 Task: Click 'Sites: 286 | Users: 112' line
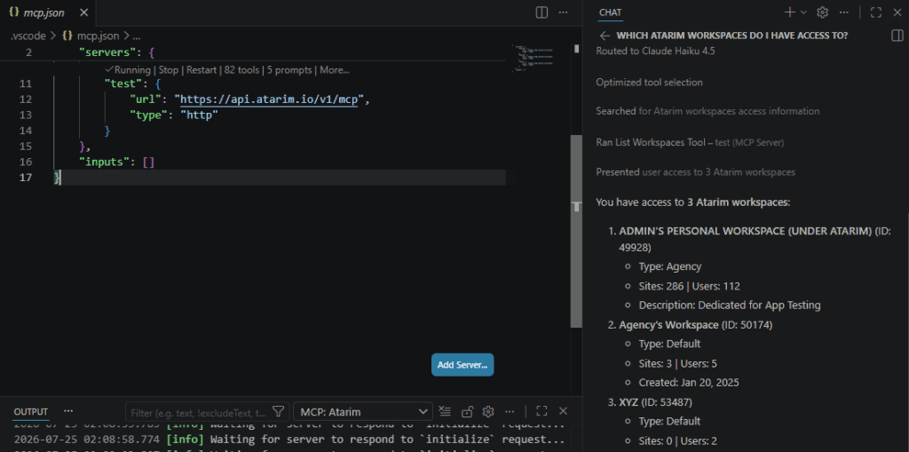coord(689,286)
